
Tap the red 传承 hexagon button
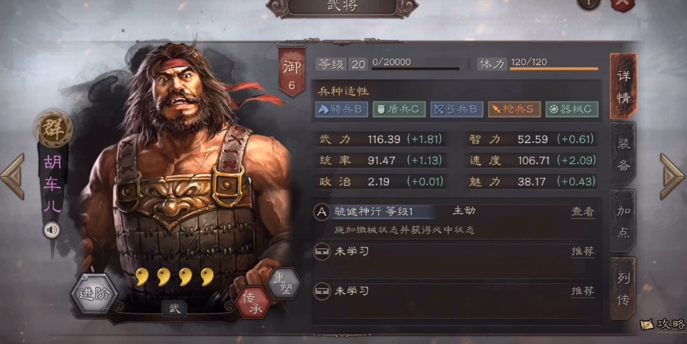pos(253,303)
